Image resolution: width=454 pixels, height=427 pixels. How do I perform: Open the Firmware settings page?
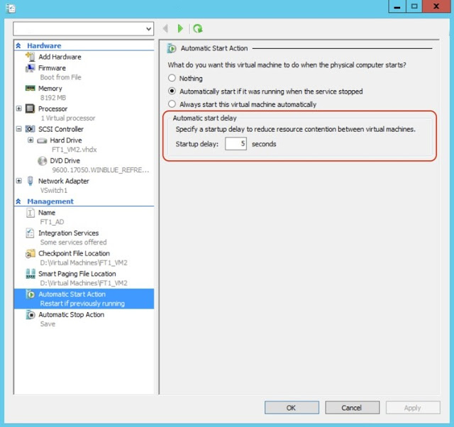52,68
